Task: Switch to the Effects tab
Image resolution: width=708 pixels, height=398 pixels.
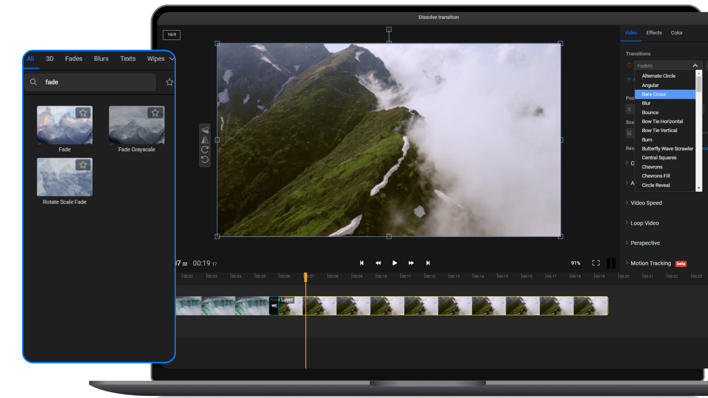Action: point(654,33)
